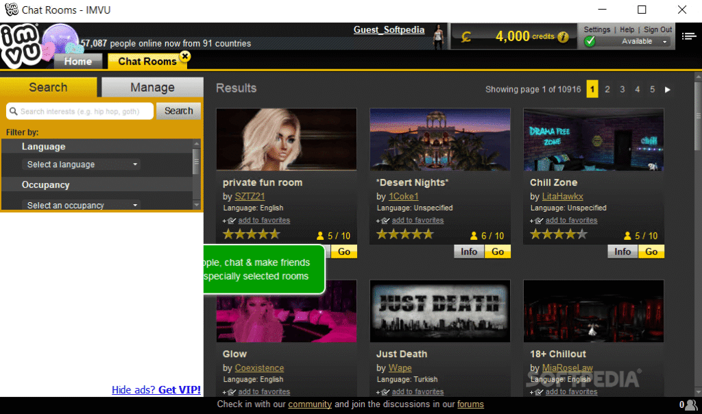Click Go on private fun room
Screen dimensions: 702x414
(344, 252)
